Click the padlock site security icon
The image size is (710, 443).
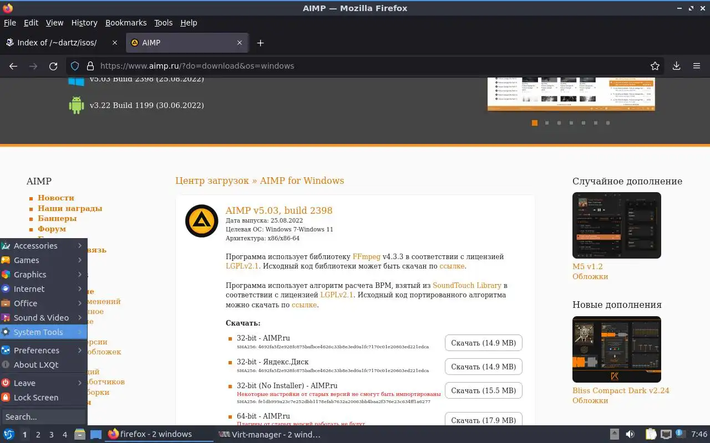tap(90, 66)
